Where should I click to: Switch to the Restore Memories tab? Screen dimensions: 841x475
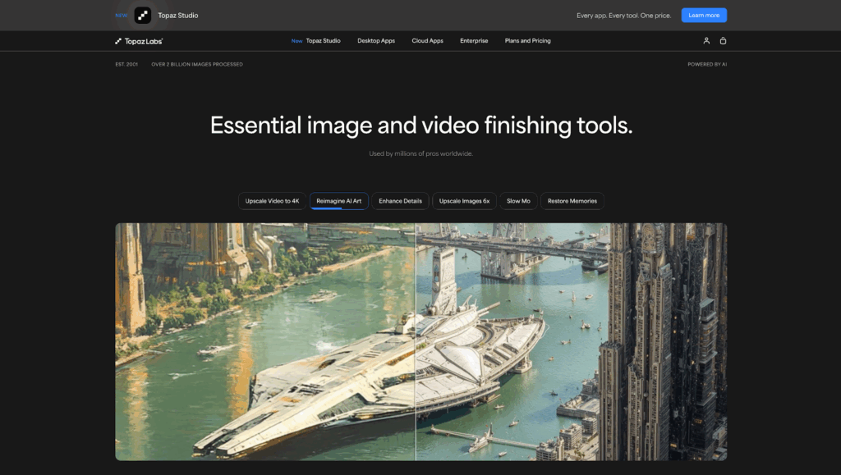click(x=572, y=201)
